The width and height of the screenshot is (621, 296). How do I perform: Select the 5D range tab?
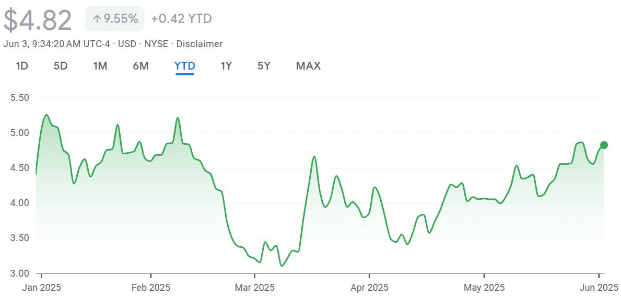61,66
